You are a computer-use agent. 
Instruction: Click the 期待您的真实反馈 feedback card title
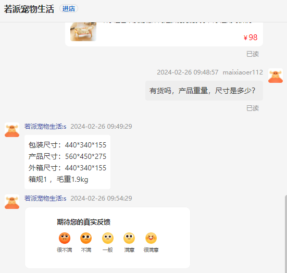tap(84, 222)
